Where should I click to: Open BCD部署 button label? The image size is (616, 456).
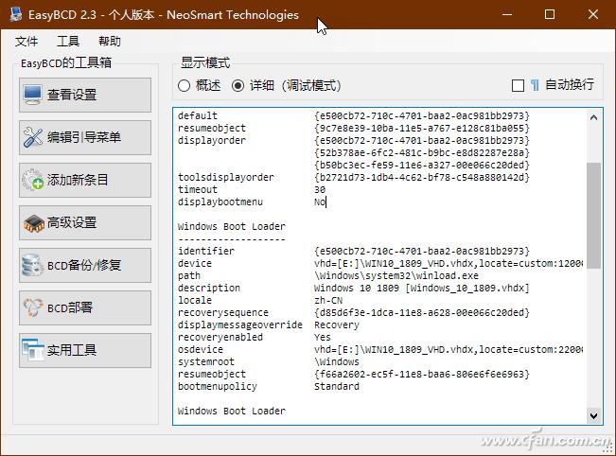click(70, 307)
